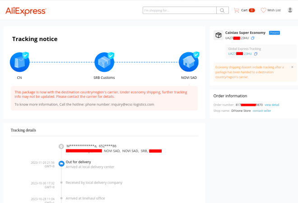Image resolution: width=298 pixels, height=203 pixels.
Task: Click the "Out for delivery" status text
Action: 78,162
